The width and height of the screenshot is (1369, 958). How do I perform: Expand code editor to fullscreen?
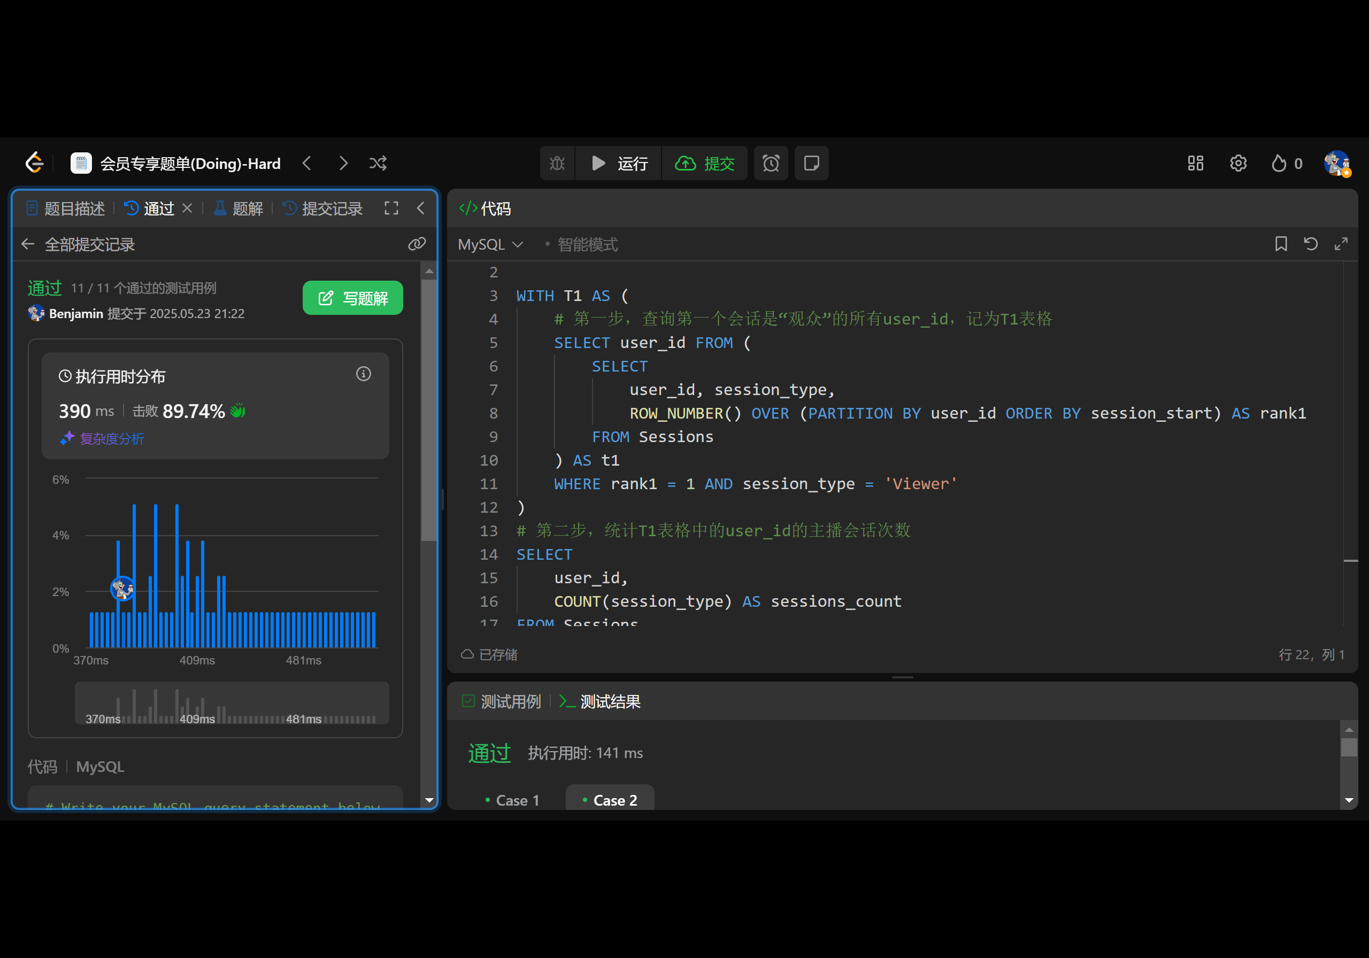tap(1341, 244)
